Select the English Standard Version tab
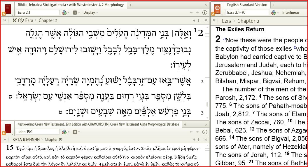The image size is (308, 167). 247,5
